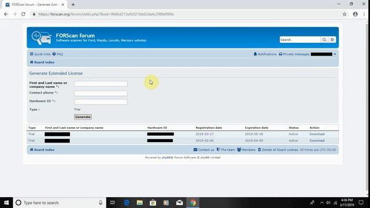Click Generate Extended License heading
This screenshot has height=208, width=370.
56,73
